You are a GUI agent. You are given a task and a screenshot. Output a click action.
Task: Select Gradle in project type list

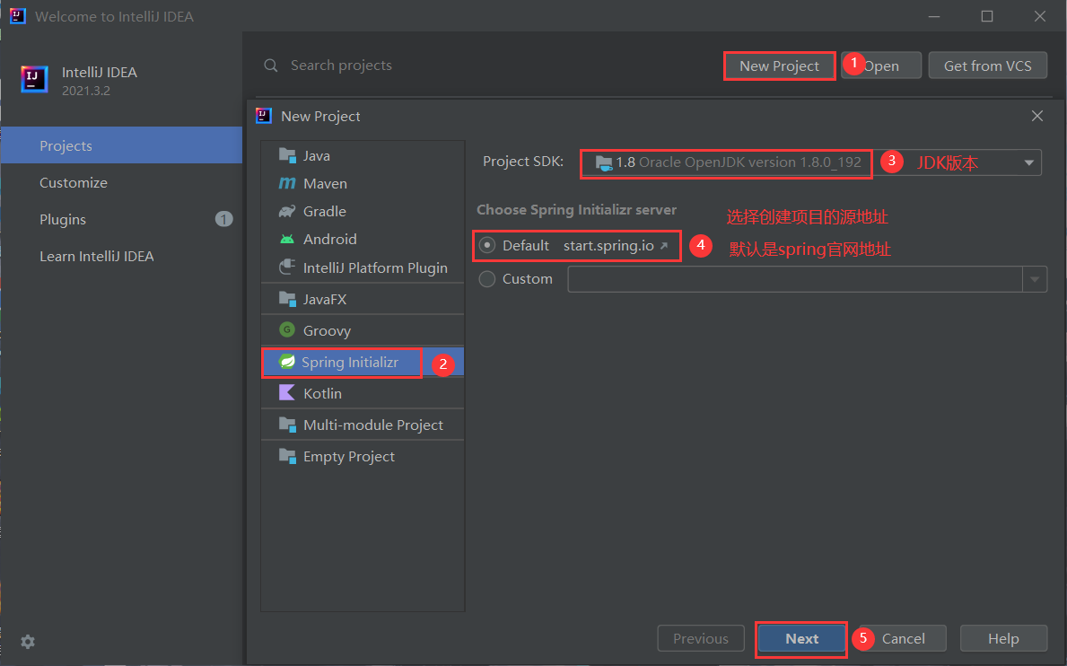coord(363,211)
